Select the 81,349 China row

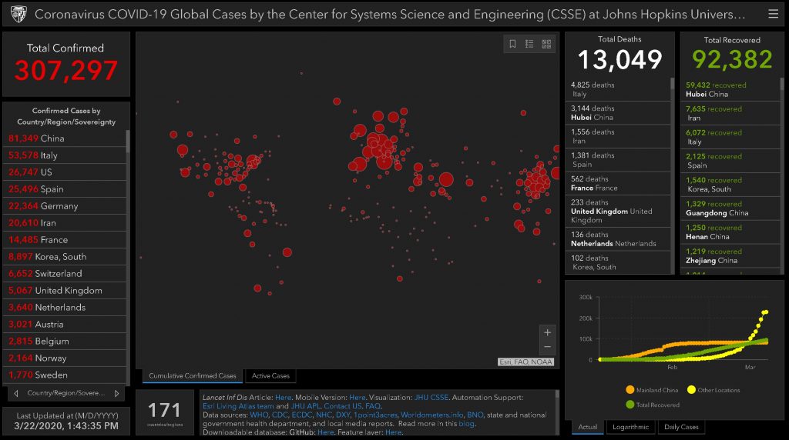(x=65, y=138)
